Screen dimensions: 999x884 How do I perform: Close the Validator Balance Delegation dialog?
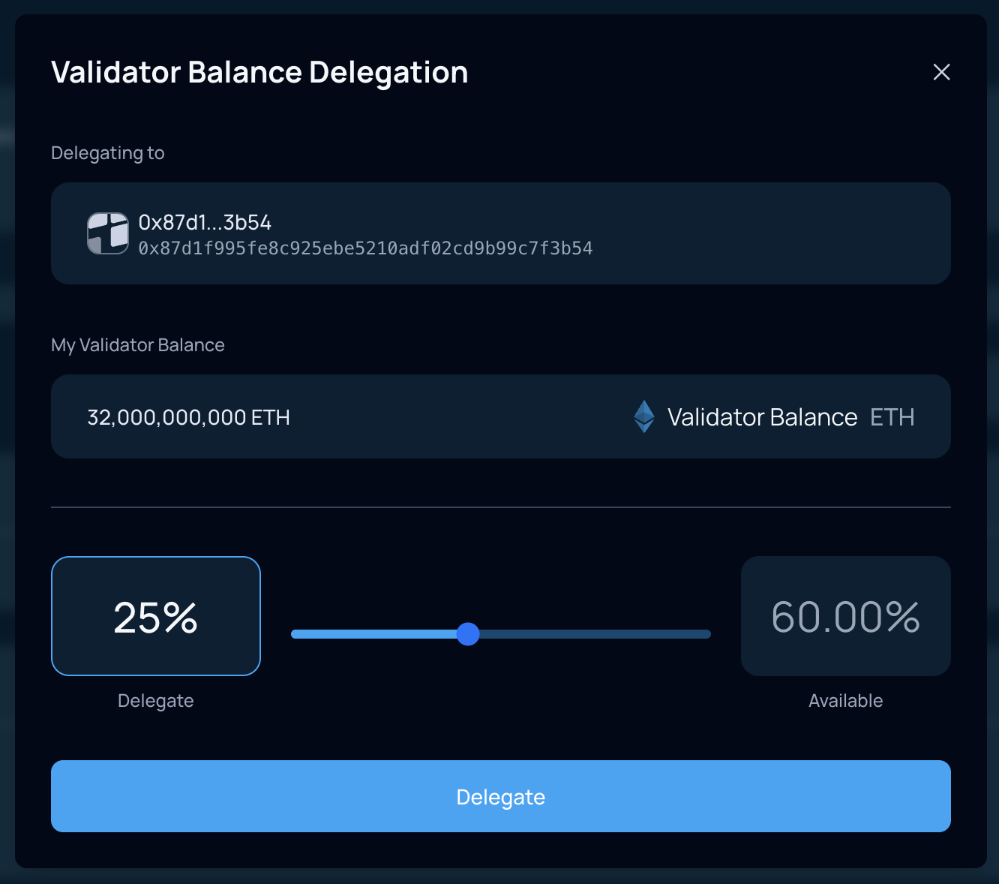pos(941,72)
